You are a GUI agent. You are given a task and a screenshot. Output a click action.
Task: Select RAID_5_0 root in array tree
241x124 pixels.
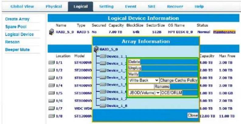click(109, 49)
